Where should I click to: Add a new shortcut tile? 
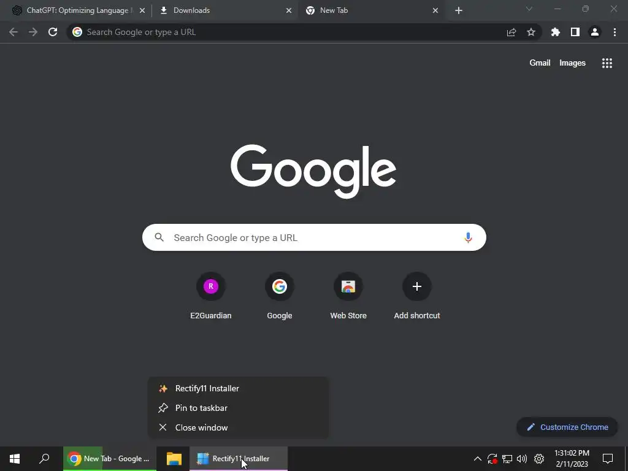(x=417, y=296)
